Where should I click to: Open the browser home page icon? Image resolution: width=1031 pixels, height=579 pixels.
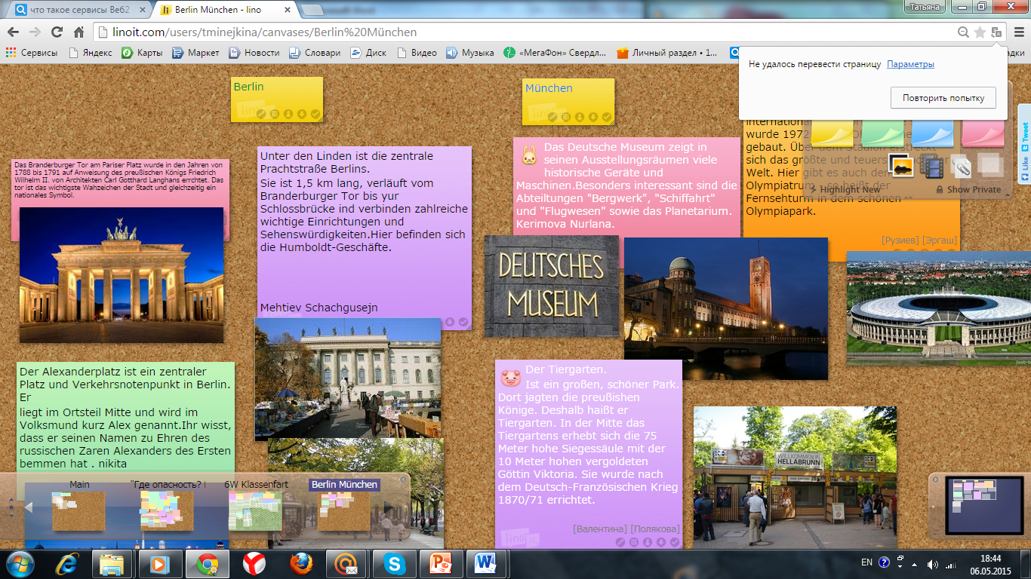point(78,32)
